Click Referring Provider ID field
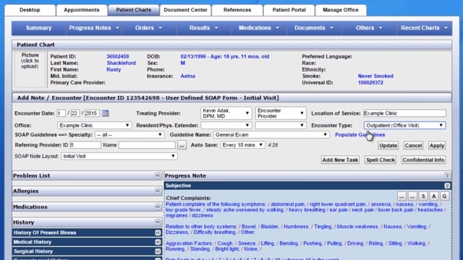 (x=85, y=145)
